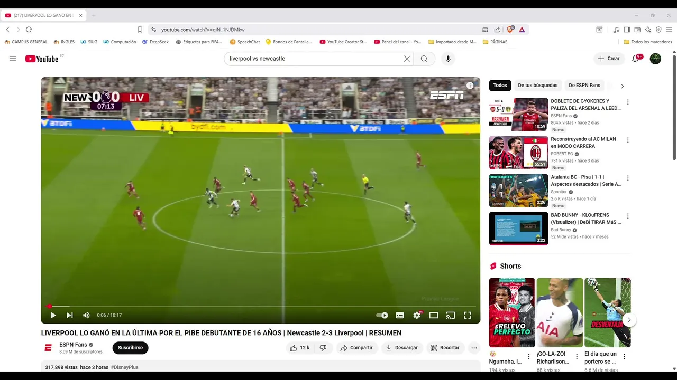Select the Todos filter chip
Viewport: 677px width, 380px height.
click(x=500, y=85)
